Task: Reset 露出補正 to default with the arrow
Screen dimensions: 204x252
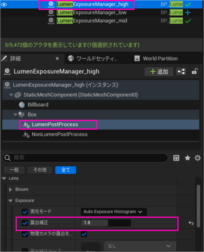Action: (191, 223)
